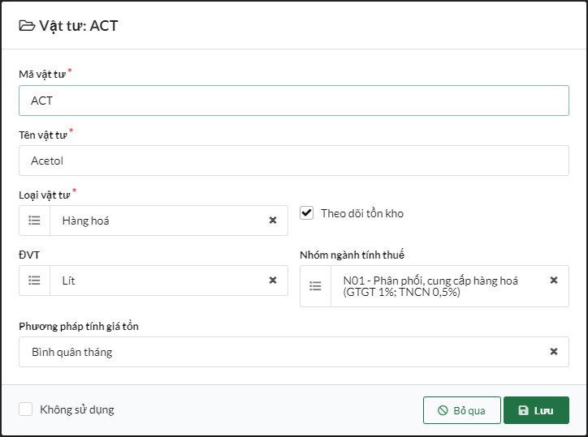Open the ĐVT list icon

pyautogui.click(x=35, y=281)
